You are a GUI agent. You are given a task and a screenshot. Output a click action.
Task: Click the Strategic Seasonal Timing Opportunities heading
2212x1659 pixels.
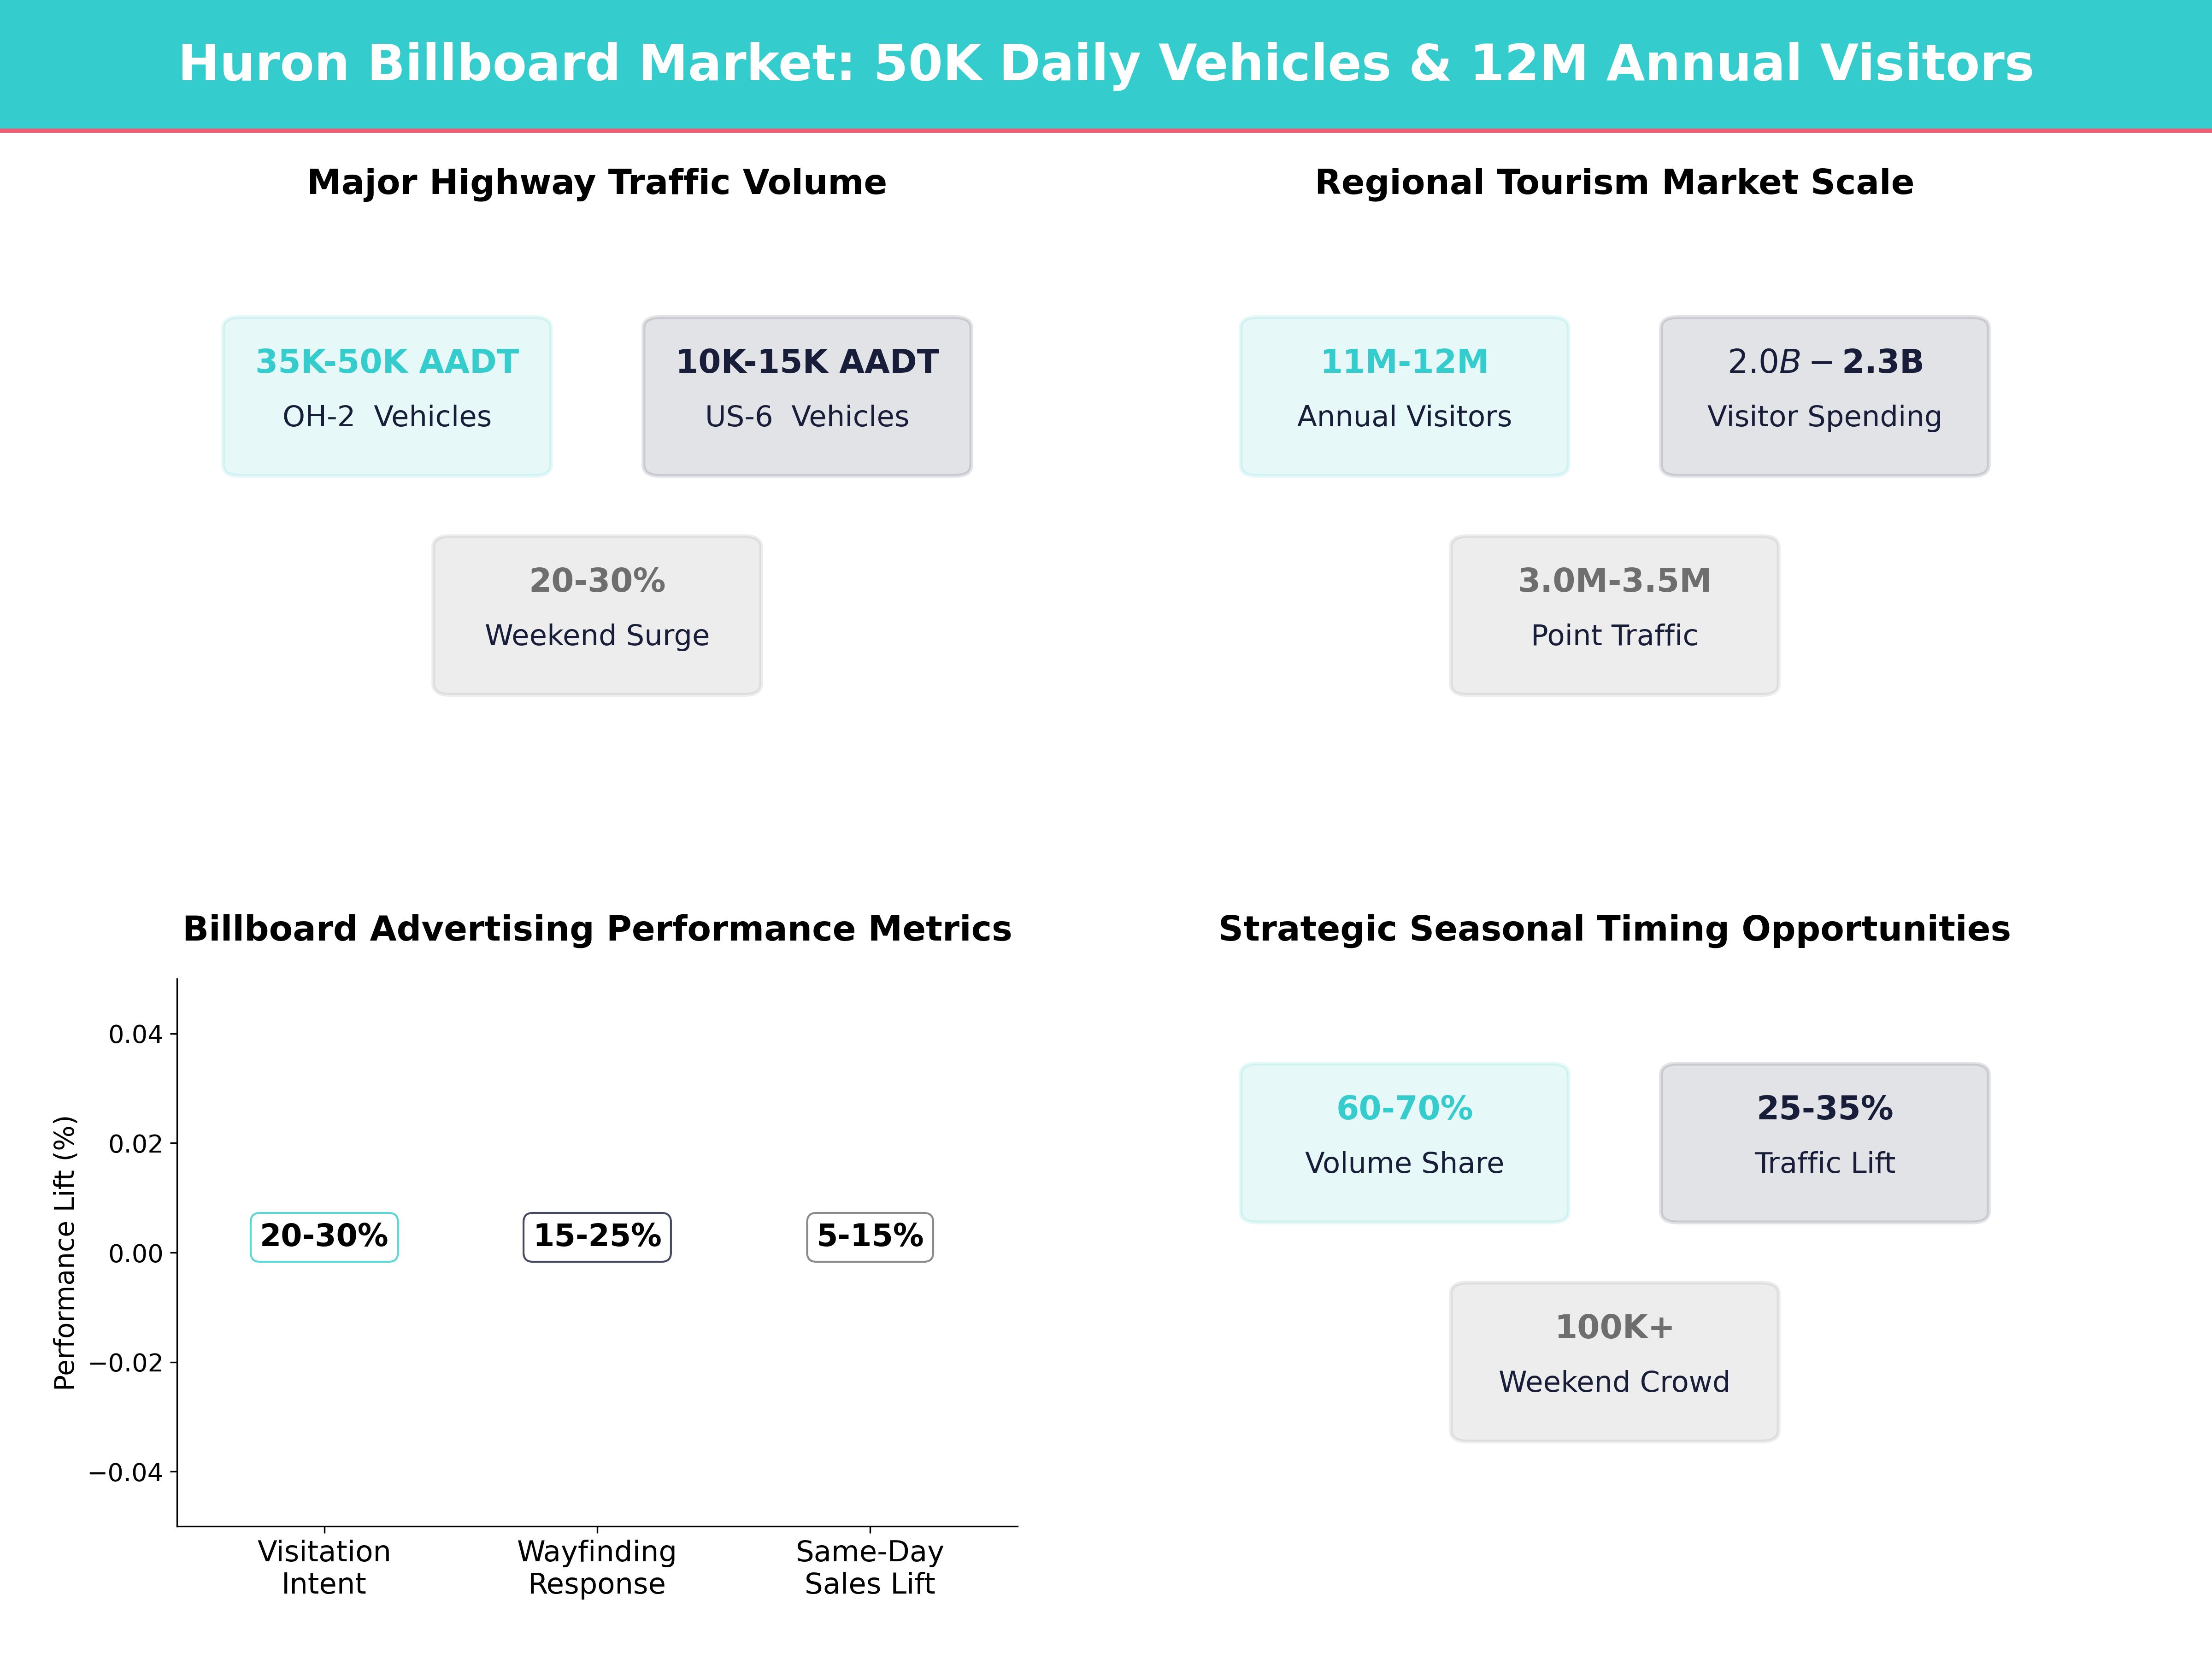coord(1614,929)
